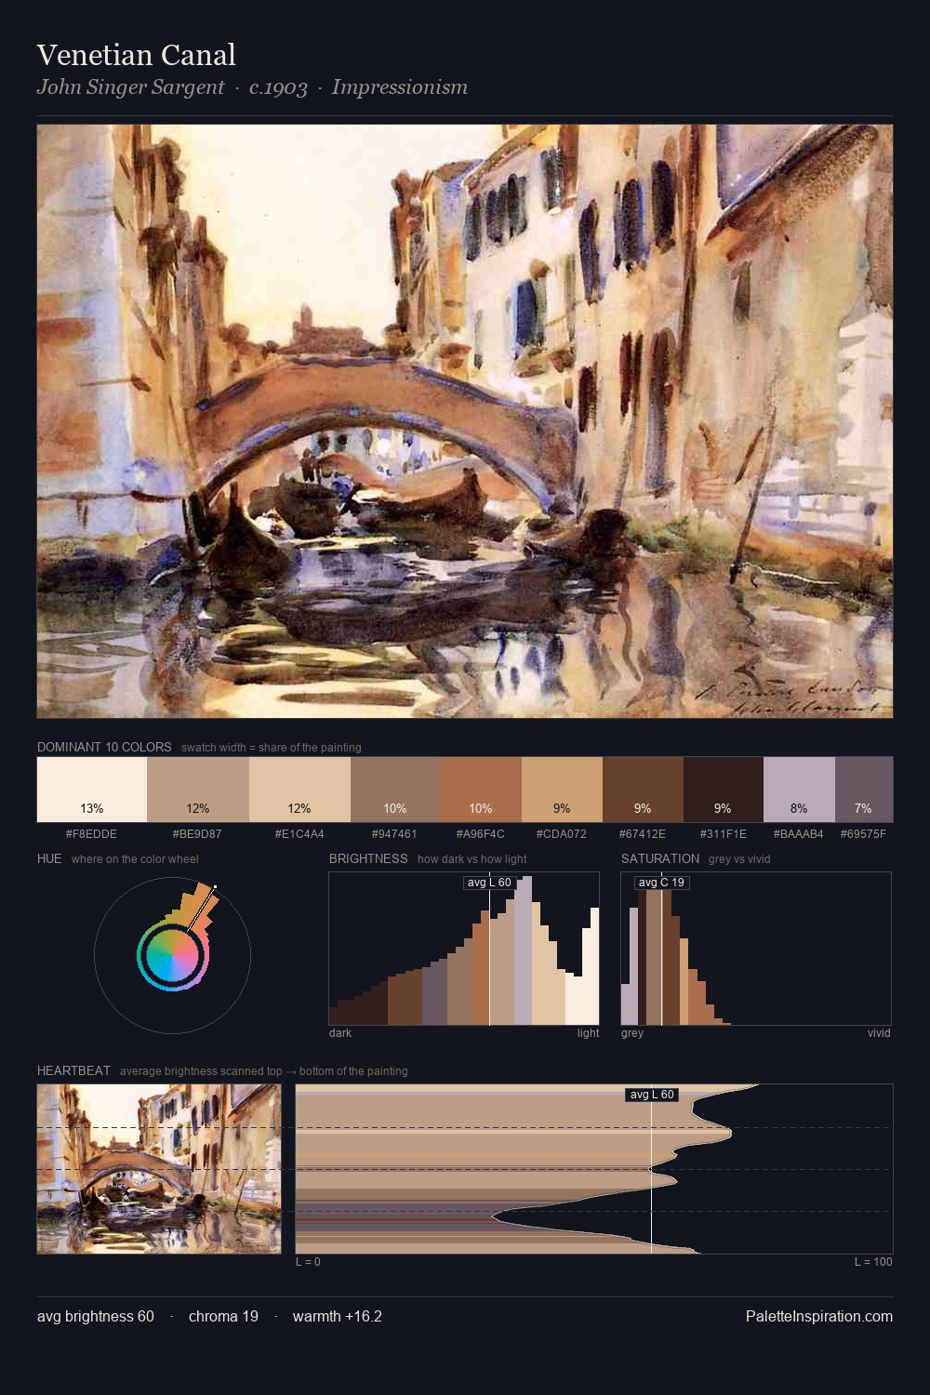The height and width of the screenshot is (1395, 930).
Task: Click hex code #BE9D87 label
Action: click(198, 834)
